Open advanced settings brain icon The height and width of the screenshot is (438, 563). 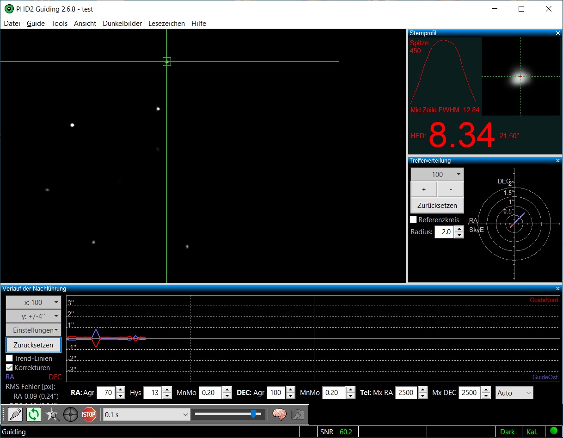pyautogui.click(x=279, y=414)
